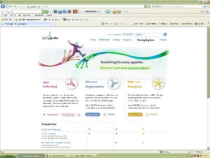Click the browser Back arrow button
Image resolution: width=210 pixels, height=158 pixels.
[3, 6]
